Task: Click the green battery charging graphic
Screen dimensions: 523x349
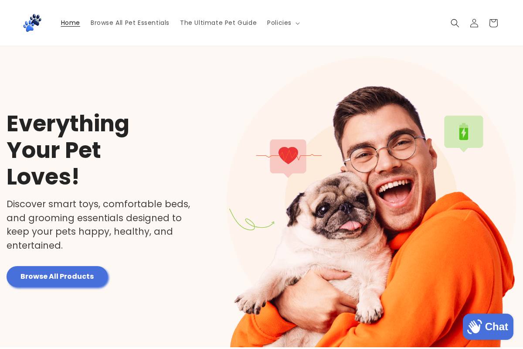Action: click(x=464, y=133)
